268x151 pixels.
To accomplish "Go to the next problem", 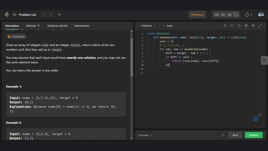I will tap(51, 15).
